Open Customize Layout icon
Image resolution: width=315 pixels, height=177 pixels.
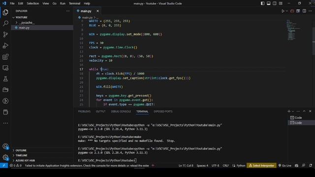click(281, 3)
